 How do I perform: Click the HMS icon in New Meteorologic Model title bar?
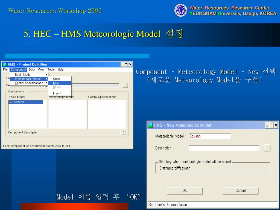pyautogui.click(x=151, y=125)
